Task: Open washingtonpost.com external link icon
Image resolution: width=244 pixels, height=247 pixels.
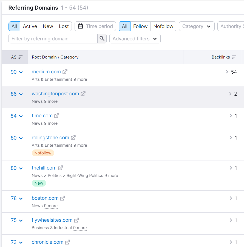Action: [x=83, y=94]
